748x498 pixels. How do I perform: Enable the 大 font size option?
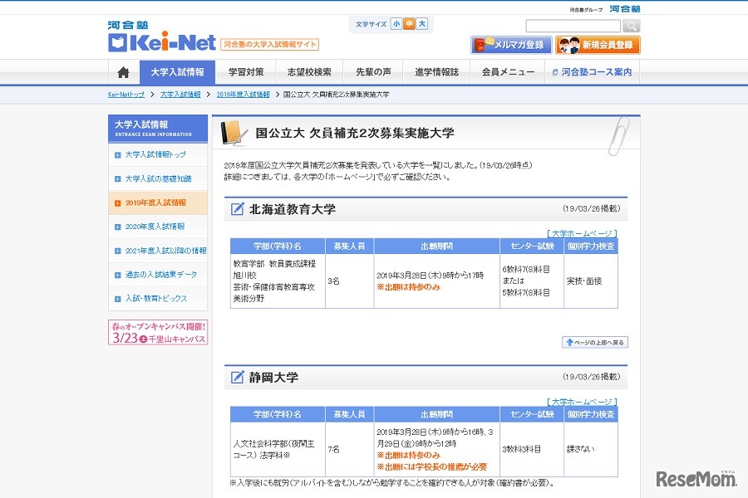pyautogui.click(x=420, y=23)
